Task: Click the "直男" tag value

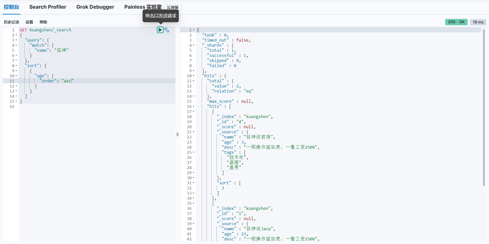Action: pos(234,168)
